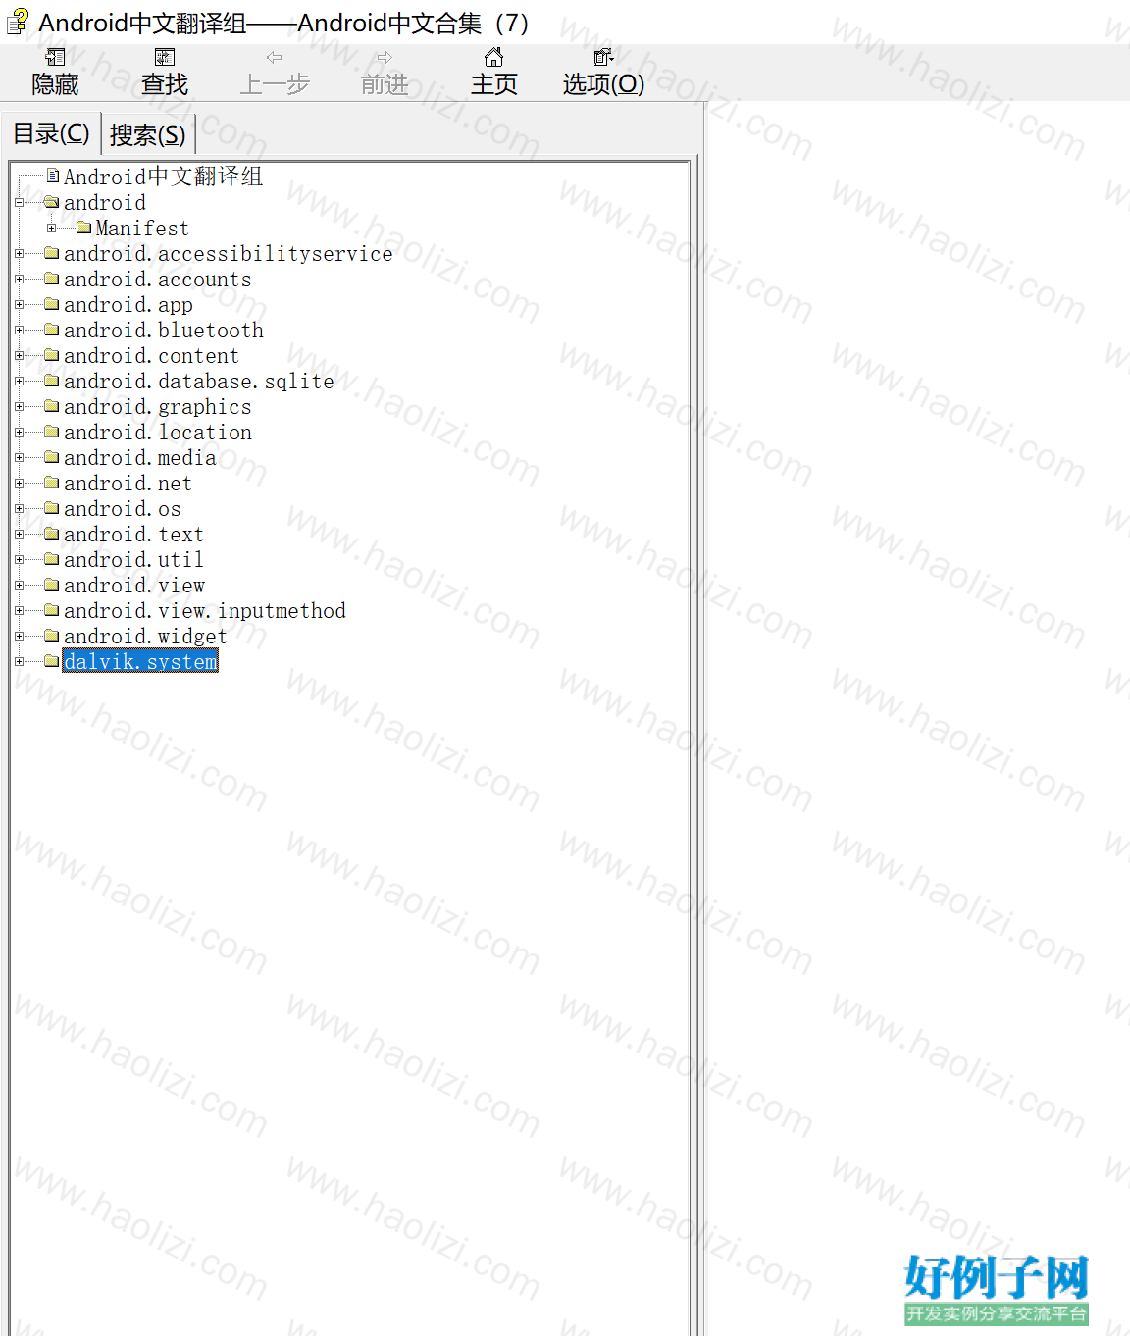Expand the dalvik.system node

point(19,662)
